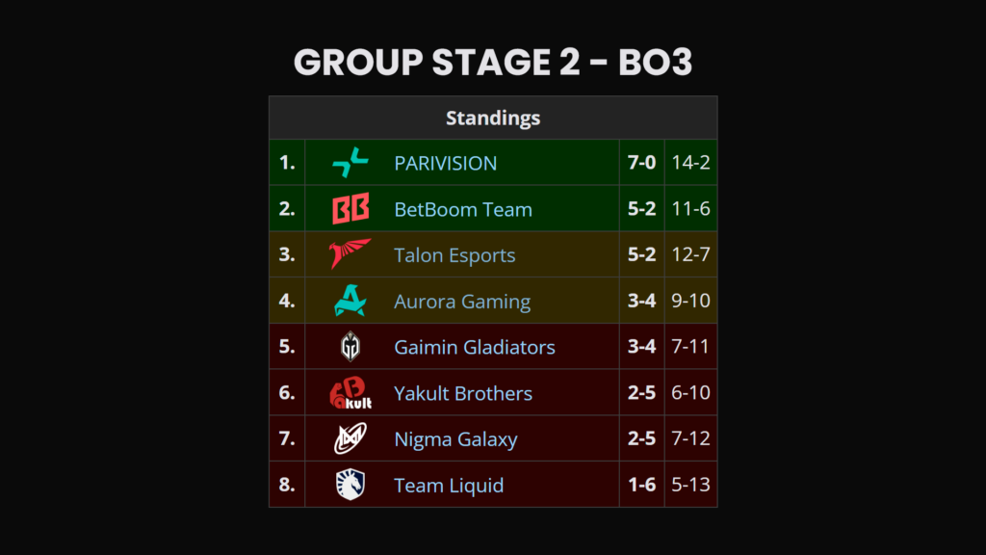Image resolution: width=986 pixels, height=555 pixels.
Task: Click Team Liquid's 5-13 game score
Action: [690, 486]
